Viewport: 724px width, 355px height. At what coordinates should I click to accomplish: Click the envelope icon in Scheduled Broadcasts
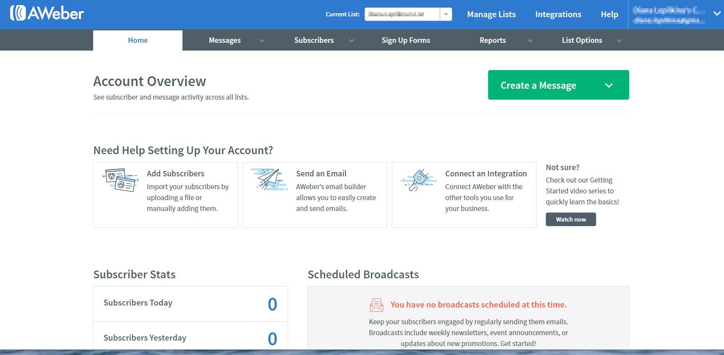click(x=376, y=305)
